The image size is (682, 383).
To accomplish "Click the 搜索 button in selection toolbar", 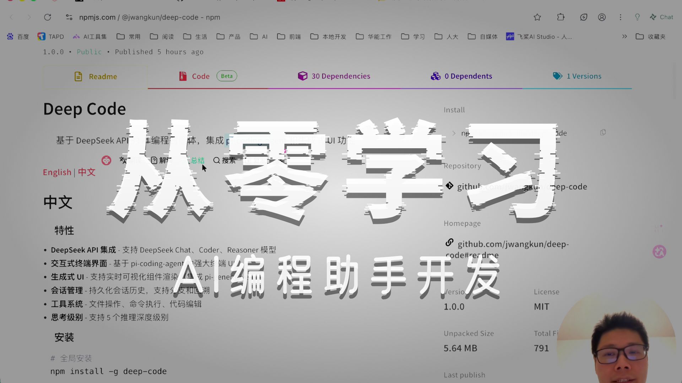I will 224,160.
